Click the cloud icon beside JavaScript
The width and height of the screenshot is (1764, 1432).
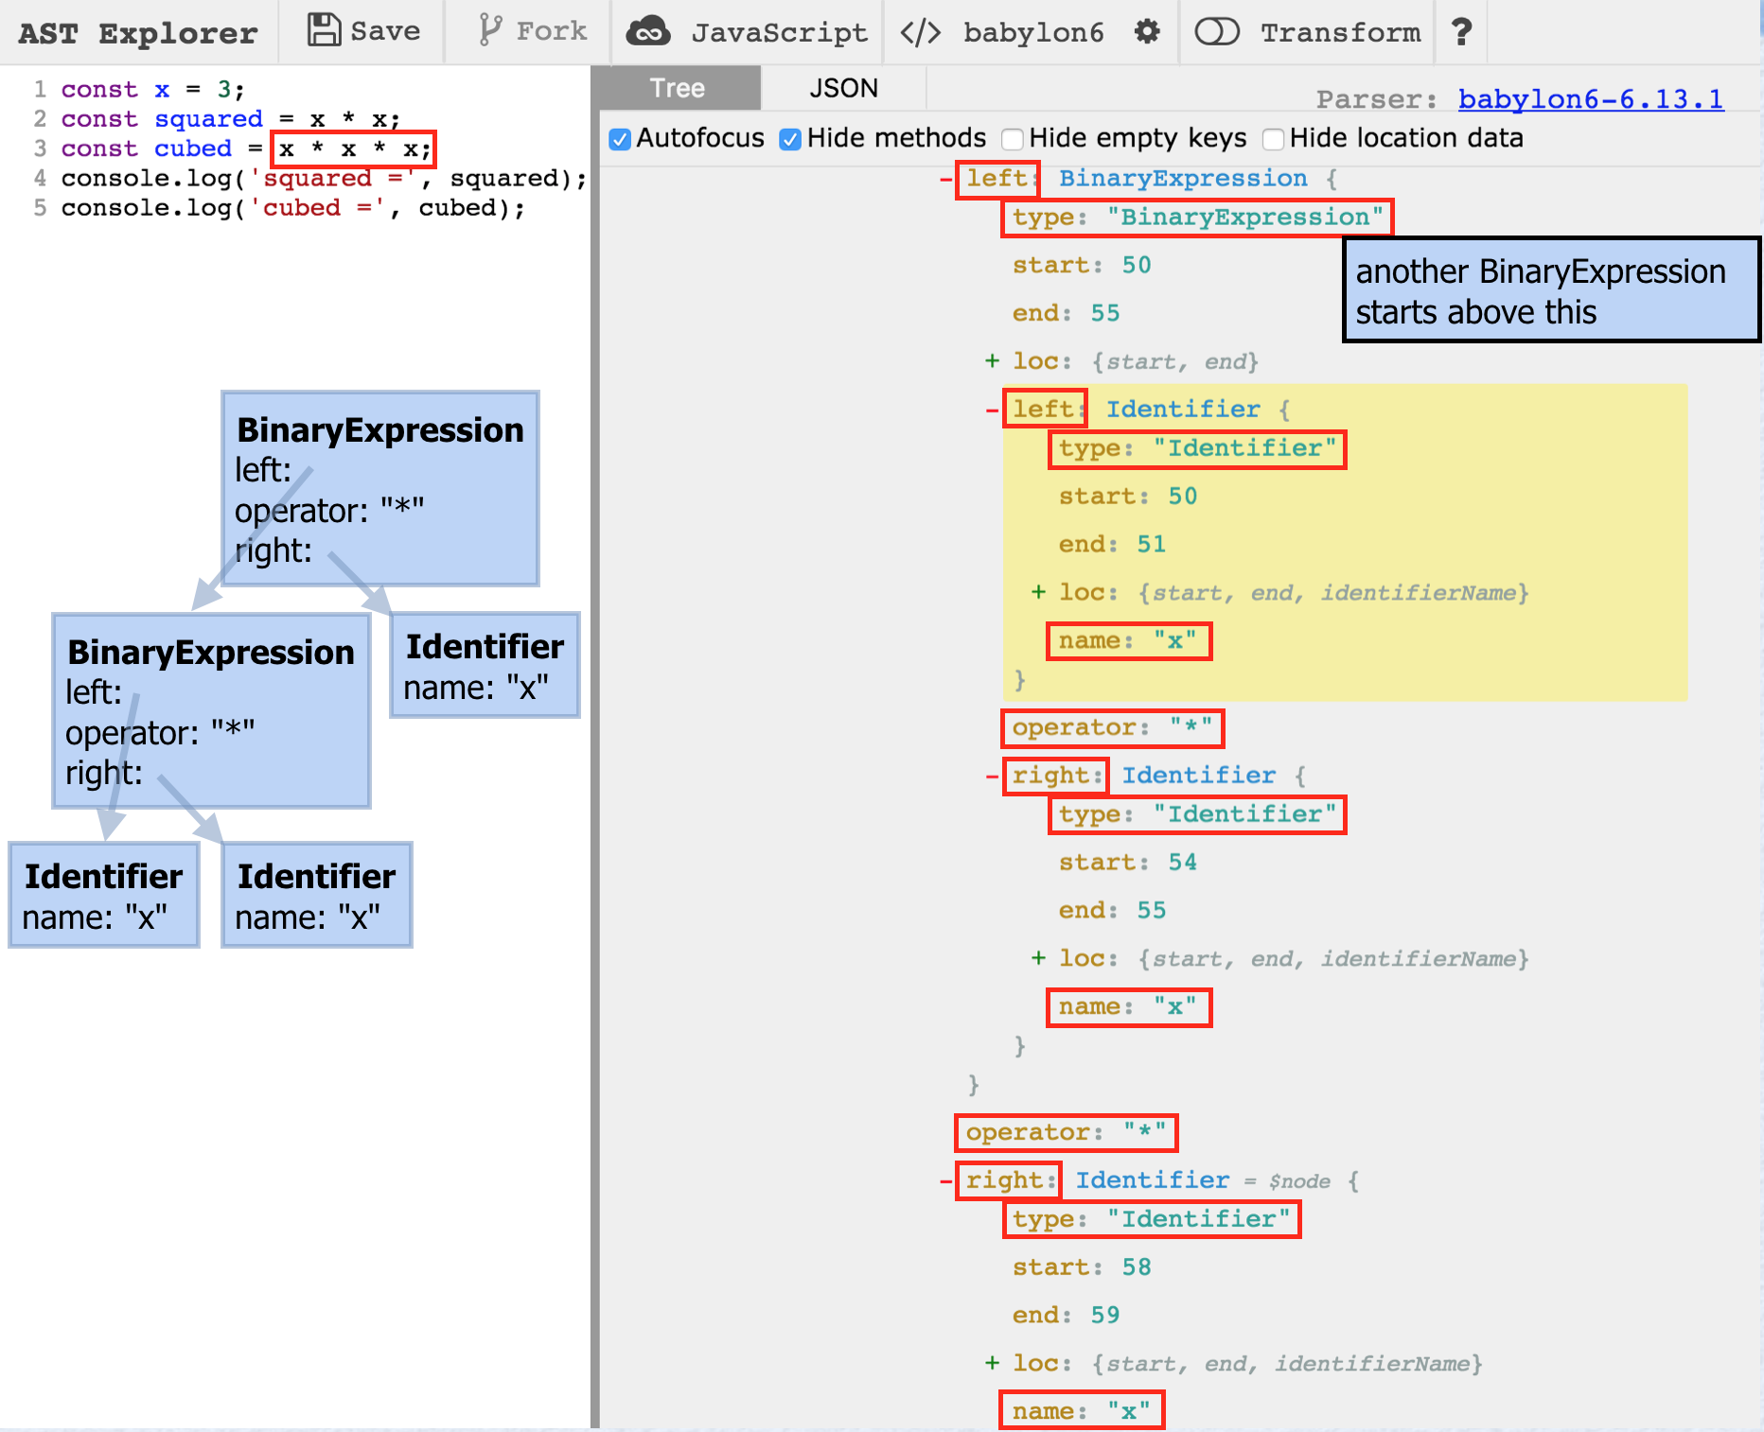648,32
